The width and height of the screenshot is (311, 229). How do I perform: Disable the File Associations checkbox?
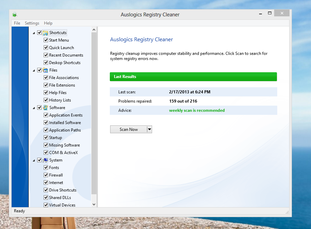46,77
